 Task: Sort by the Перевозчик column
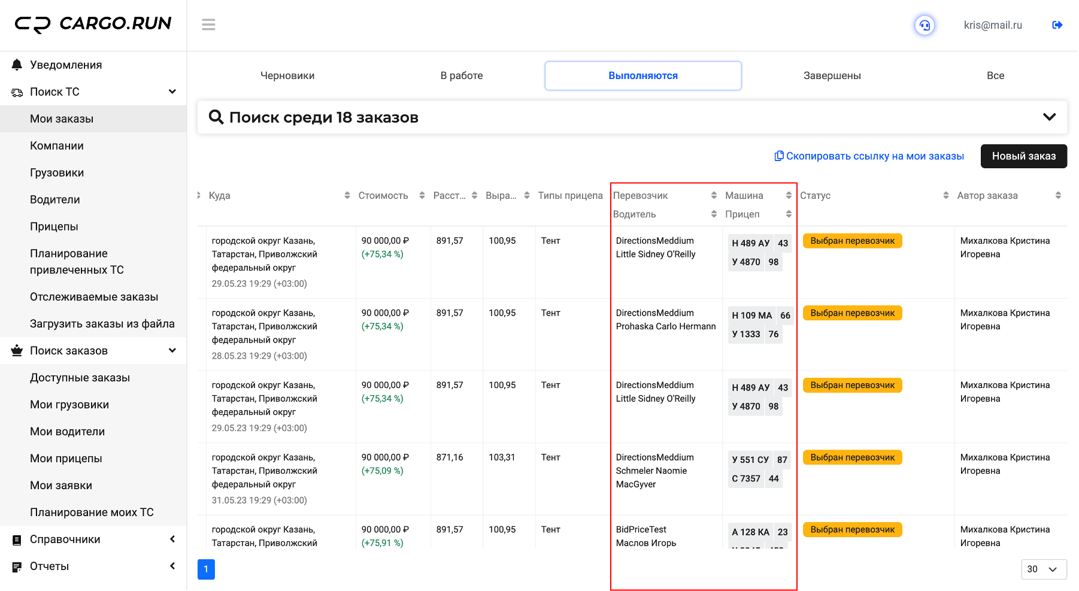pos(714,195)
